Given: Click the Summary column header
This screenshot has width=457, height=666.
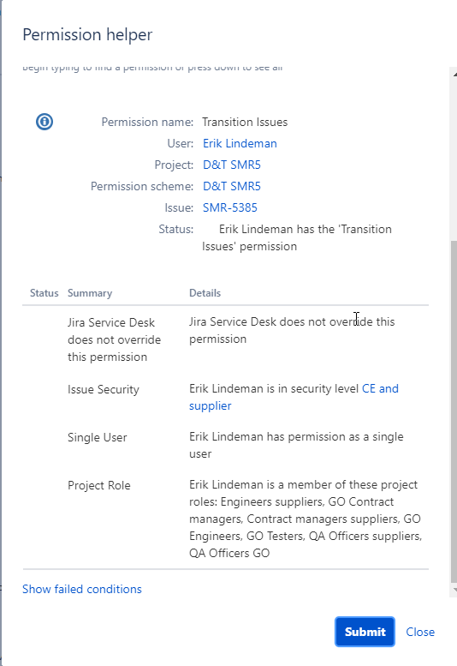Looking at the screenshot, I should click(x=90, y=293).
